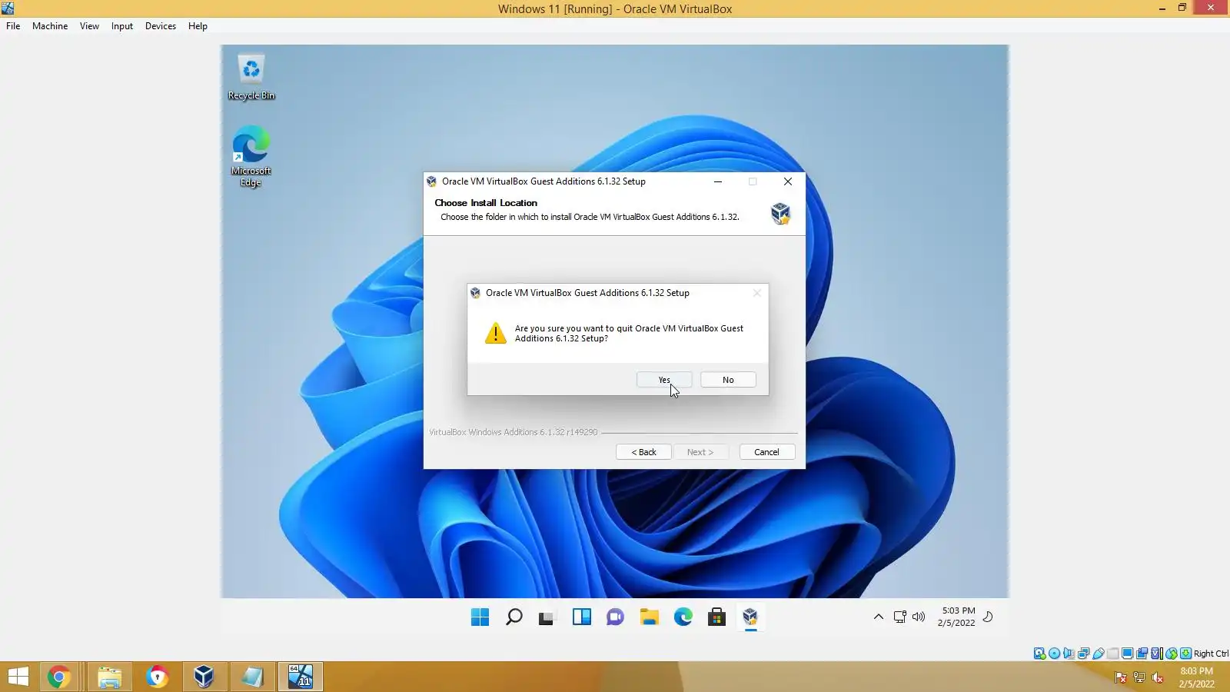Open the notepad app on host taskbar

(252, 677)
